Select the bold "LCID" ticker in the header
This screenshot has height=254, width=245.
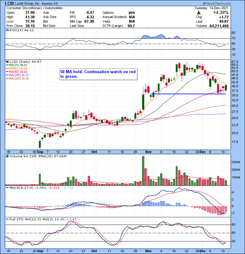point(9,3)
